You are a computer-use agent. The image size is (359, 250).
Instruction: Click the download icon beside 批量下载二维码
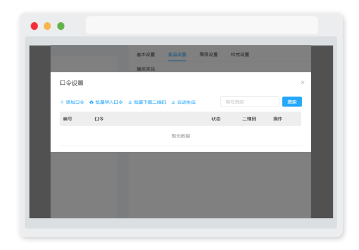click(x=131, y=102)
